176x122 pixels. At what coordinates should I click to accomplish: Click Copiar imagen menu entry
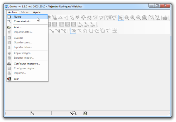coord(27,53)
